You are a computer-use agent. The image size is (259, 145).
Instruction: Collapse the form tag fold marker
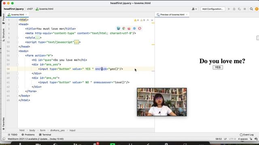17,56
